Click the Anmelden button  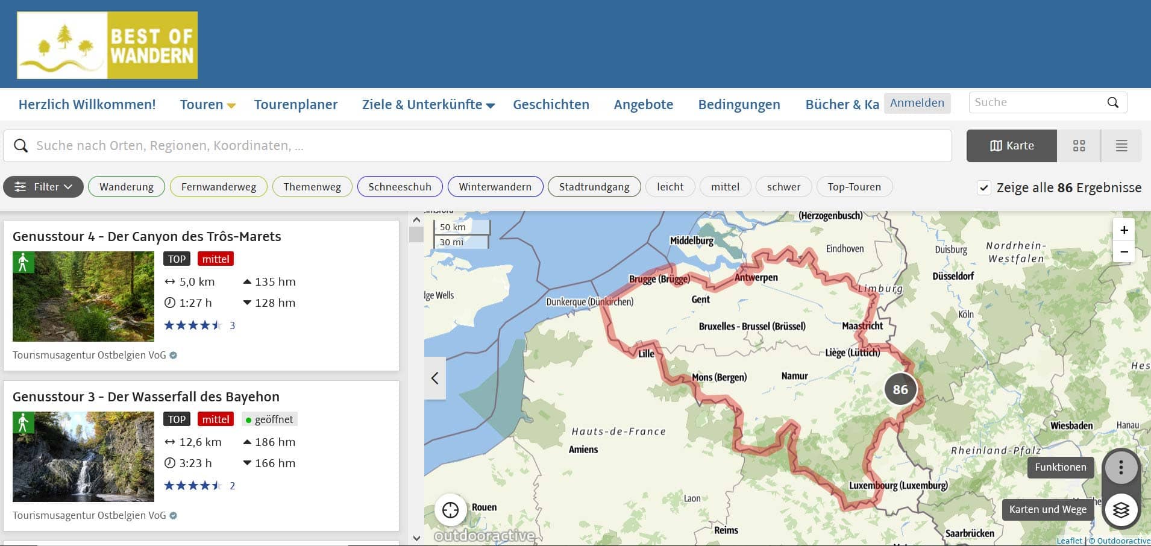[x=917, y=103]
